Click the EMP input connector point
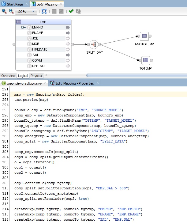The width and height of the screenshot is (187, 224). [x=14, y=44]
